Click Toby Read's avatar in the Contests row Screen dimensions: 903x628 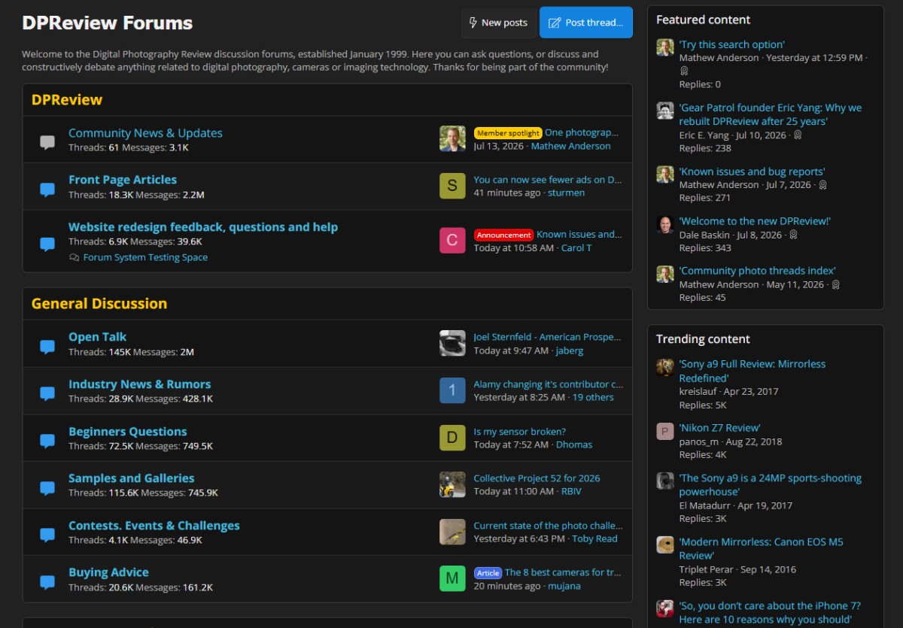pyautogui.click(x=452, y=532)
